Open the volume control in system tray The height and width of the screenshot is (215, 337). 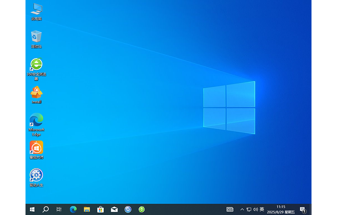[255, 210]
